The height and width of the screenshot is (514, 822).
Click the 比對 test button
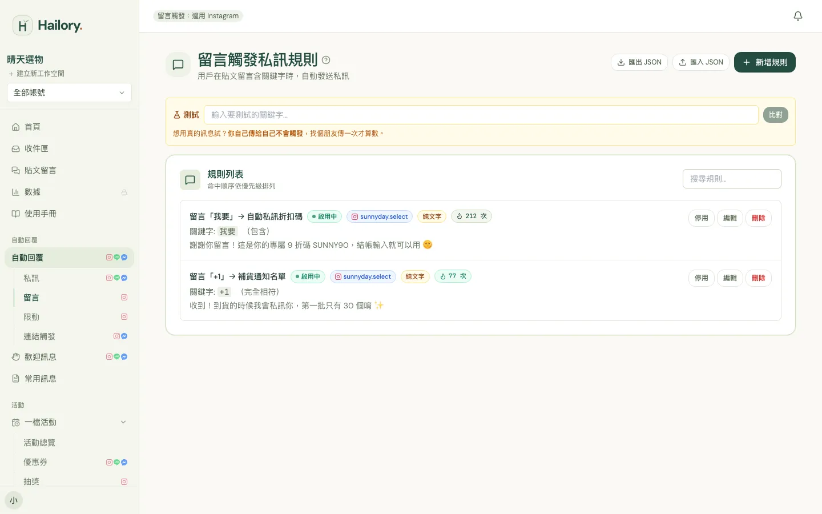[x=776, y=115]
